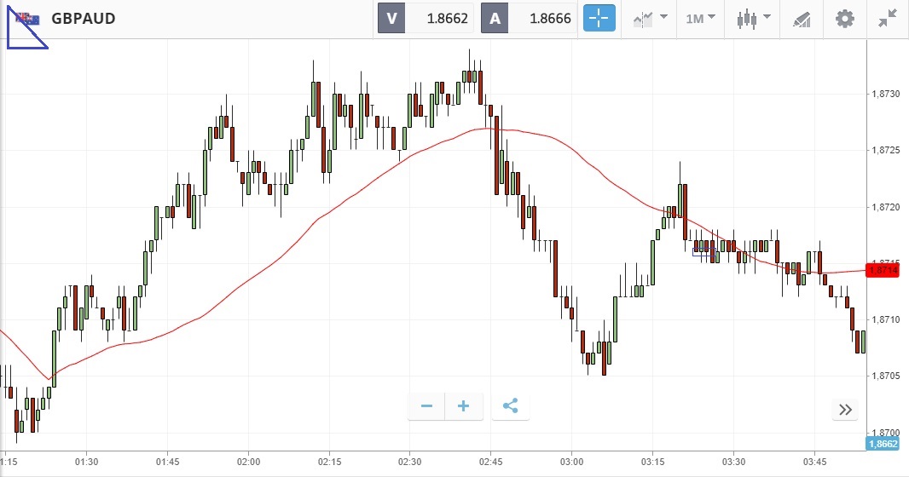Click the share chart icon
Viewport: 909px width, 477px height.
(x=510, y=406)
